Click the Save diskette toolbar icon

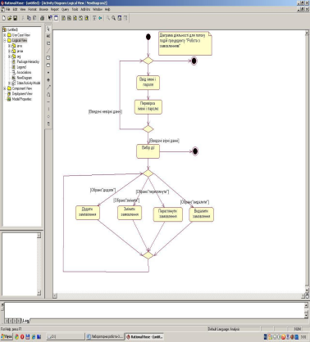pyautogui.click(x=15, y=18)
